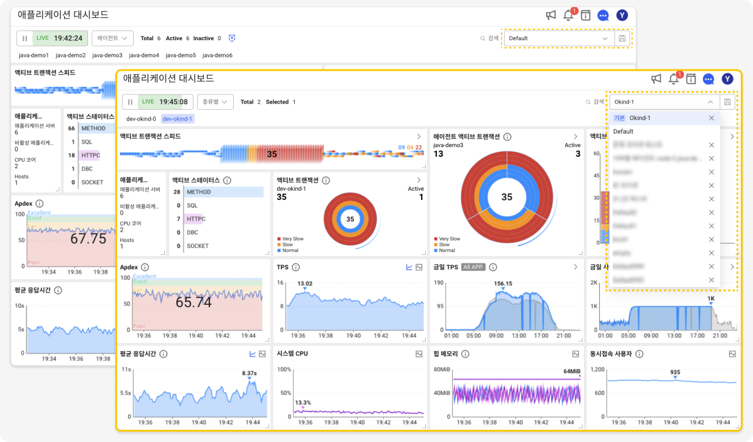The height and width of the screenshot is (442, 753).
Task: Switch TPS widget to line chart icon
Action: coord(409,267)
